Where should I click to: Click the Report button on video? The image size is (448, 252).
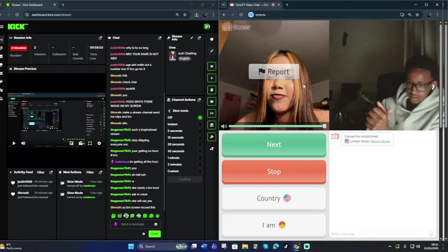[274, 72]
